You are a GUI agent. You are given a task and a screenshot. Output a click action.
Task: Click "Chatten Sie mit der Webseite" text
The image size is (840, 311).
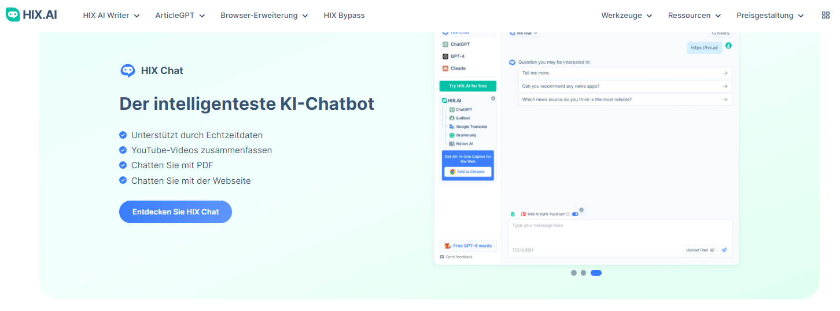click(191, 181)
